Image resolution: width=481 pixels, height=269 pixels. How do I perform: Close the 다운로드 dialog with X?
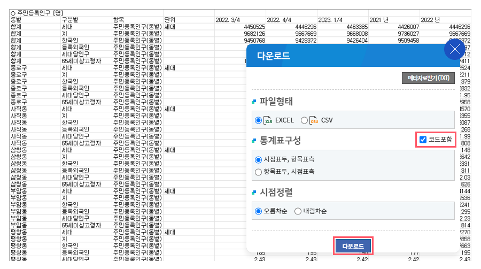455,50
